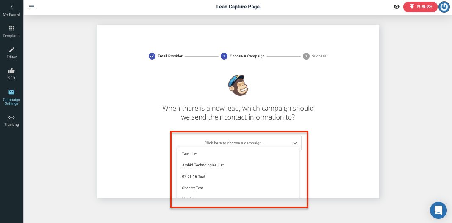
Task: Click the new lead question heading
Action: tap(238, 113)
